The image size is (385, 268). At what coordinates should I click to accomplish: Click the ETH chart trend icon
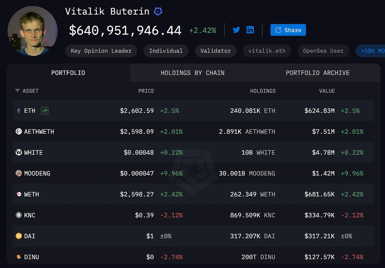[45, 111]
